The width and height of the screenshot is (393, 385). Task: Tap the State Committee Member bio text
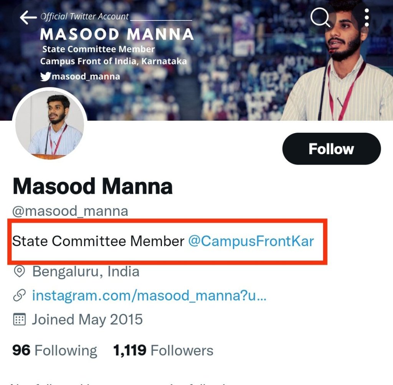[x=98, y=241]
